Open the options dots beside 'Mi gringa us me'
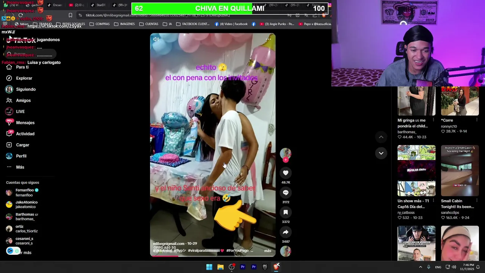 tap(433, 120)
